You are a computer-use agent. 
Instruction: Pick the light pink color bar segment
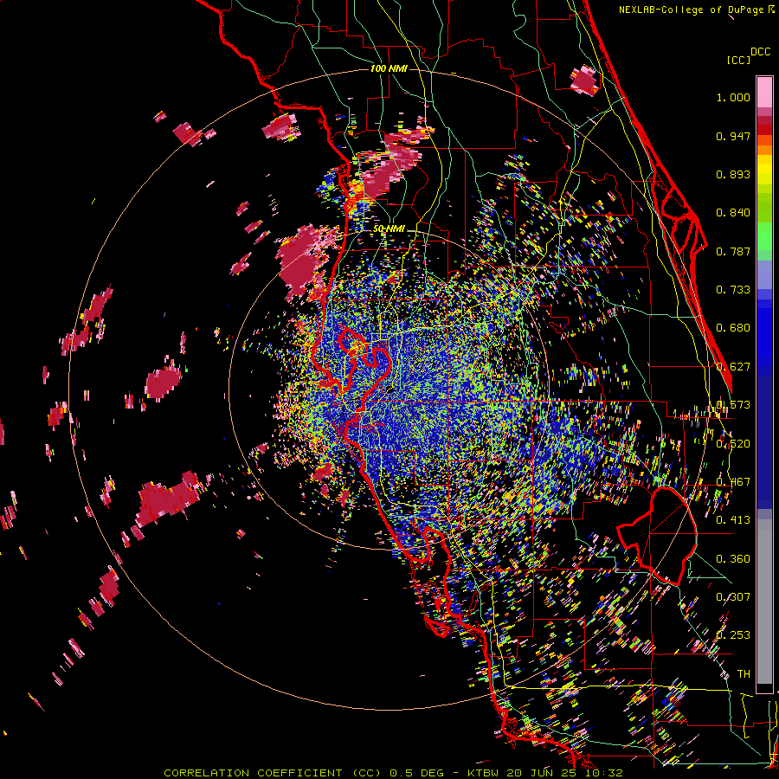(764, 93)
